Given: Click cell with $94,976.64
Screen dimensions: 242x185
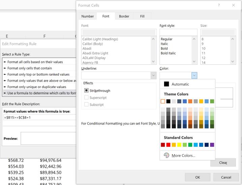Looking at the screenshot, I should [51, 160].
